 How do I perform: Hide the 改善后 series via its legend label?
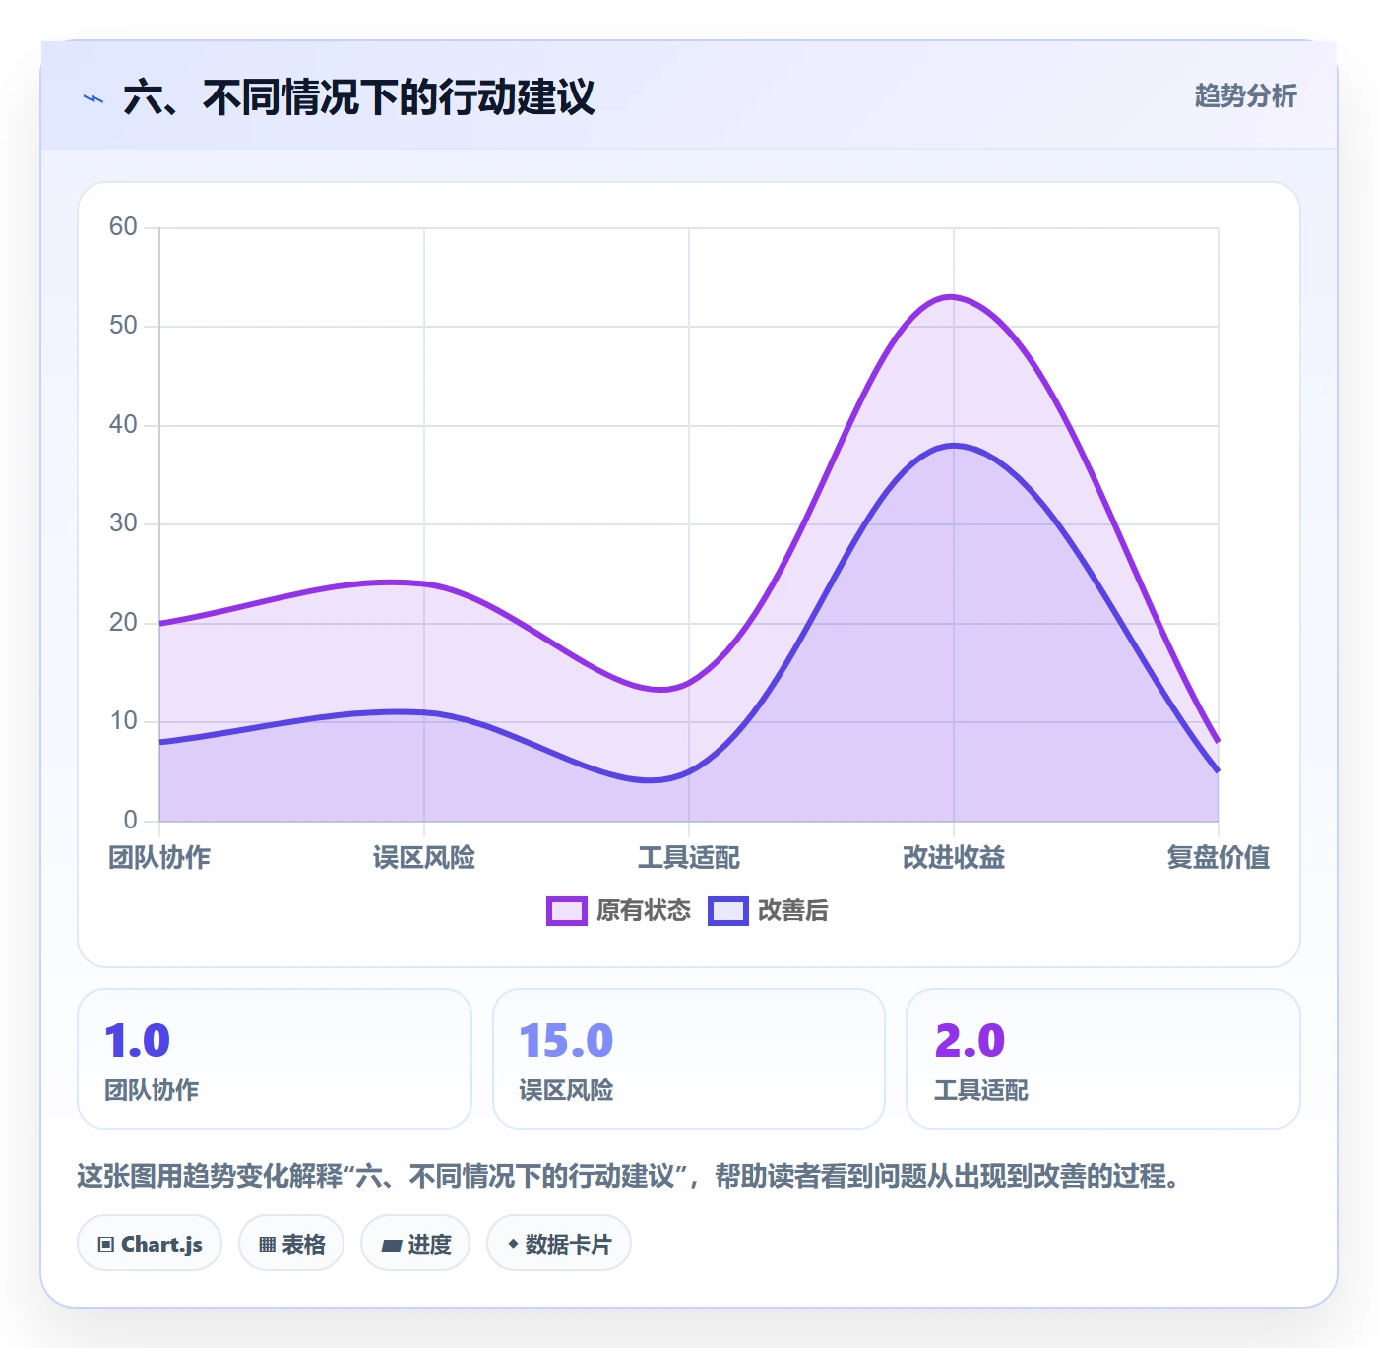click(792, 911)
